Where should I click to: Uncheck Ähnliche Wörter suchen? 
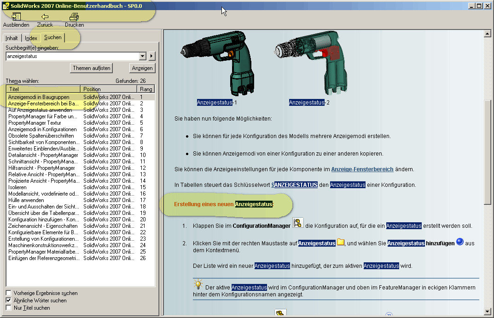pos(9,300)
